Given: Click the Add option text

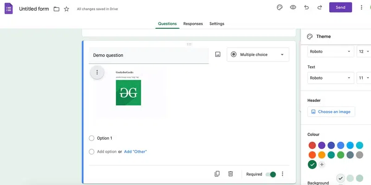Looking at the screenshot, I should pyautogui.click(x=107, y=152).
